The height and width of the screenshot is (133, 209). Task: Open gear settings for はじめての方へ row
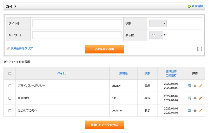195,111
